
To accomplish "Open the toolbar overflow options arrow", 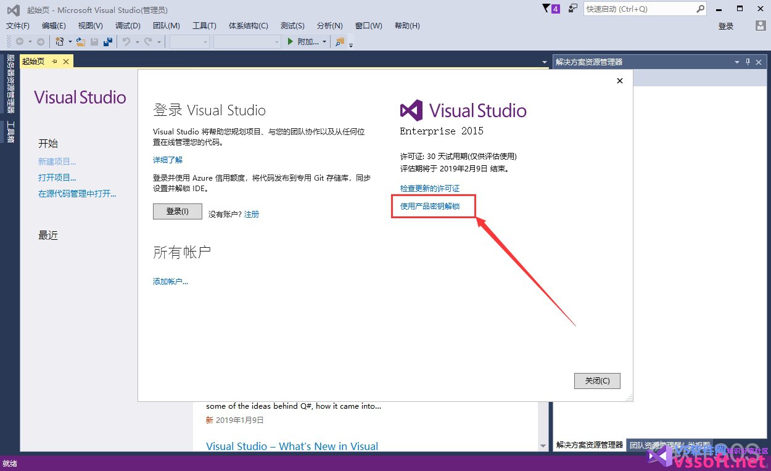I will click(352, 44).
